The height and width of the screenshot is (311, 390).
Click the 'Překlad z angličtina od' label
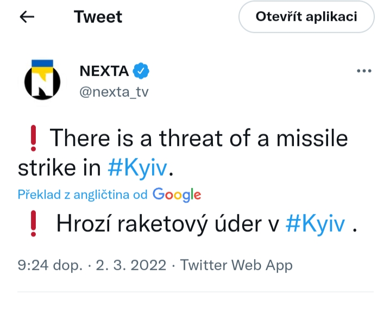tap(83, 195)
